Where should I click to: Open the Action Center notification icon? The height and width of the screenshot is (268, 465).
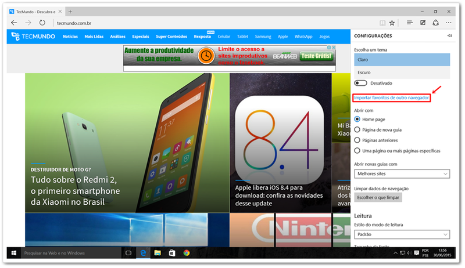click(416, 253)
